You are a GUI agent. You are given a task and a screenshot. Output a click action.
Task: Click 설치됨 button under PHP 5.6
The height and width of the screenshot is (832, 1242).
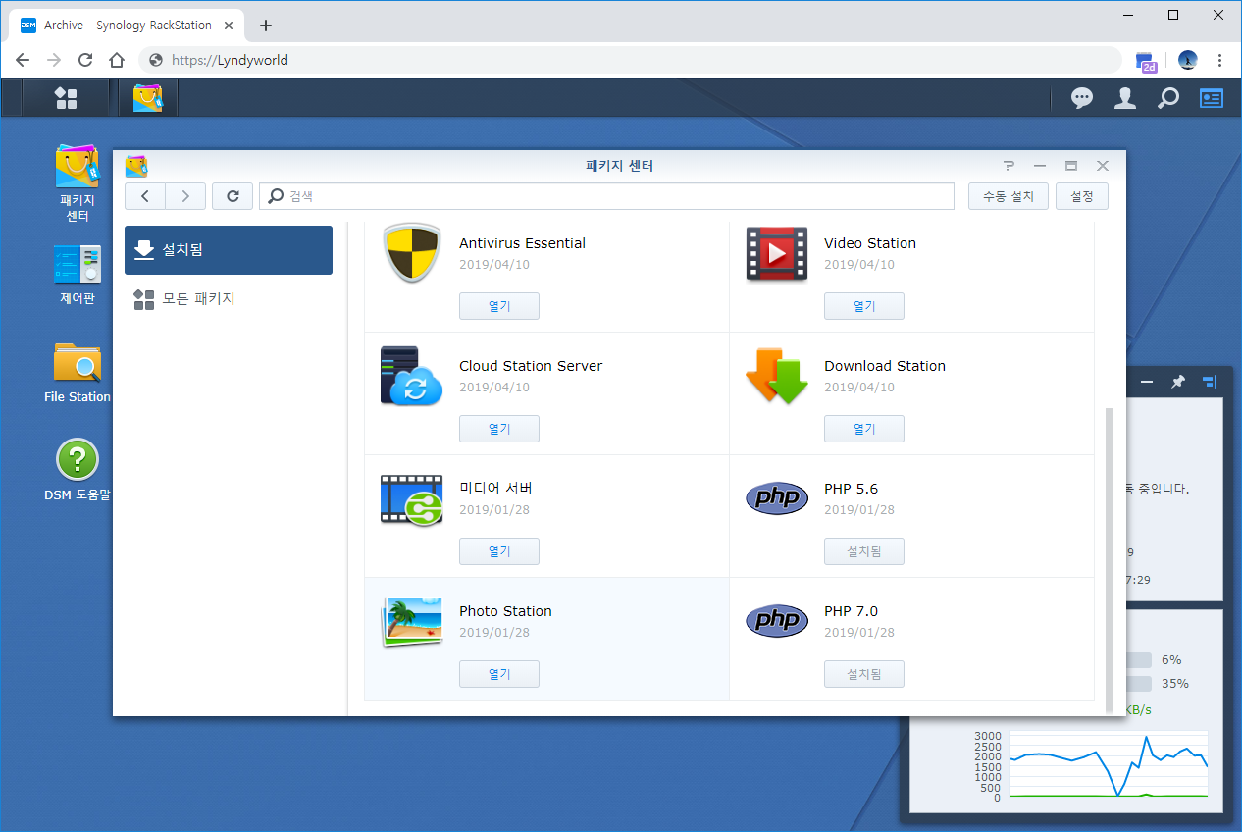(x=864, y=551)
